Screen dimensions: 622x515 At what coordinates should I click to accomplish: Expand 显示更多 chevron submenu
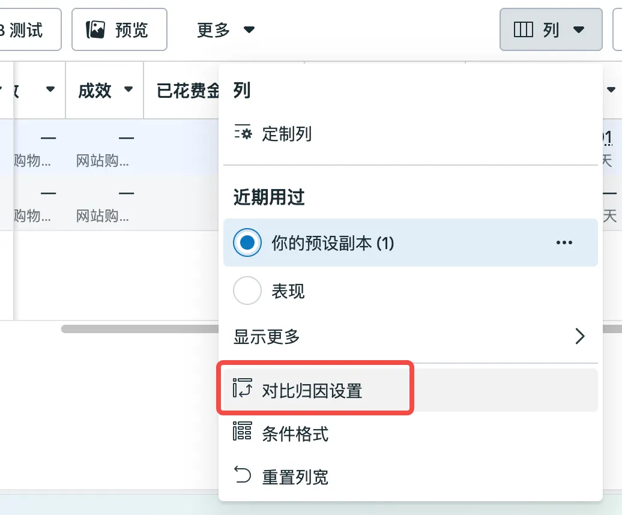579,336
